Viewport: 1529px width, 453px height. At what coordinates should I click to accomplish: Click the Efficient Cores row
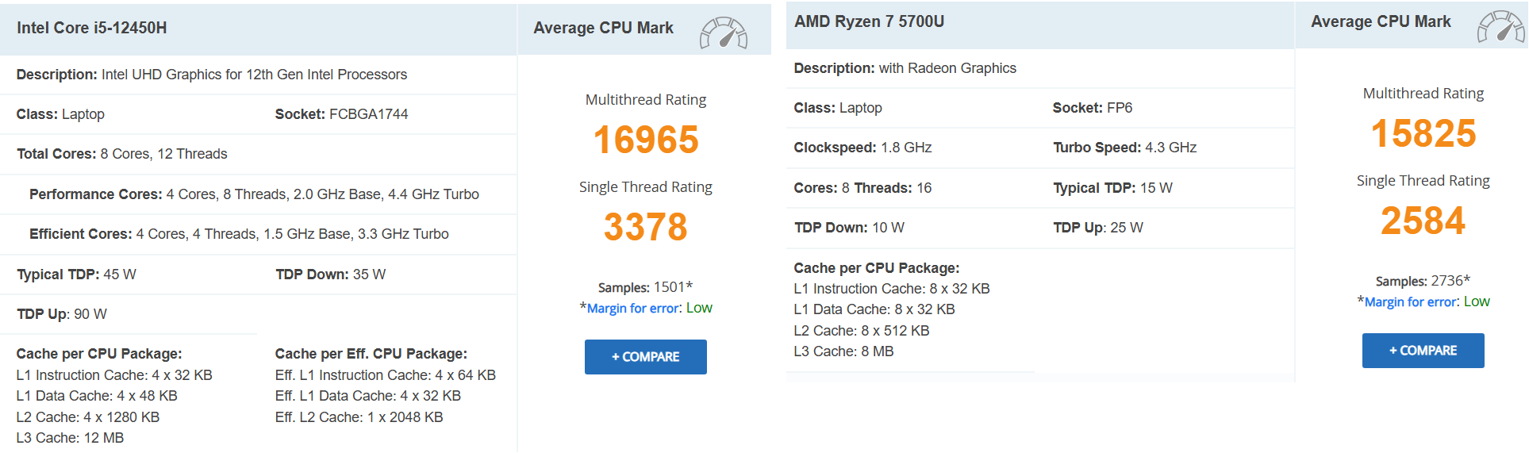tap(239, 234)
